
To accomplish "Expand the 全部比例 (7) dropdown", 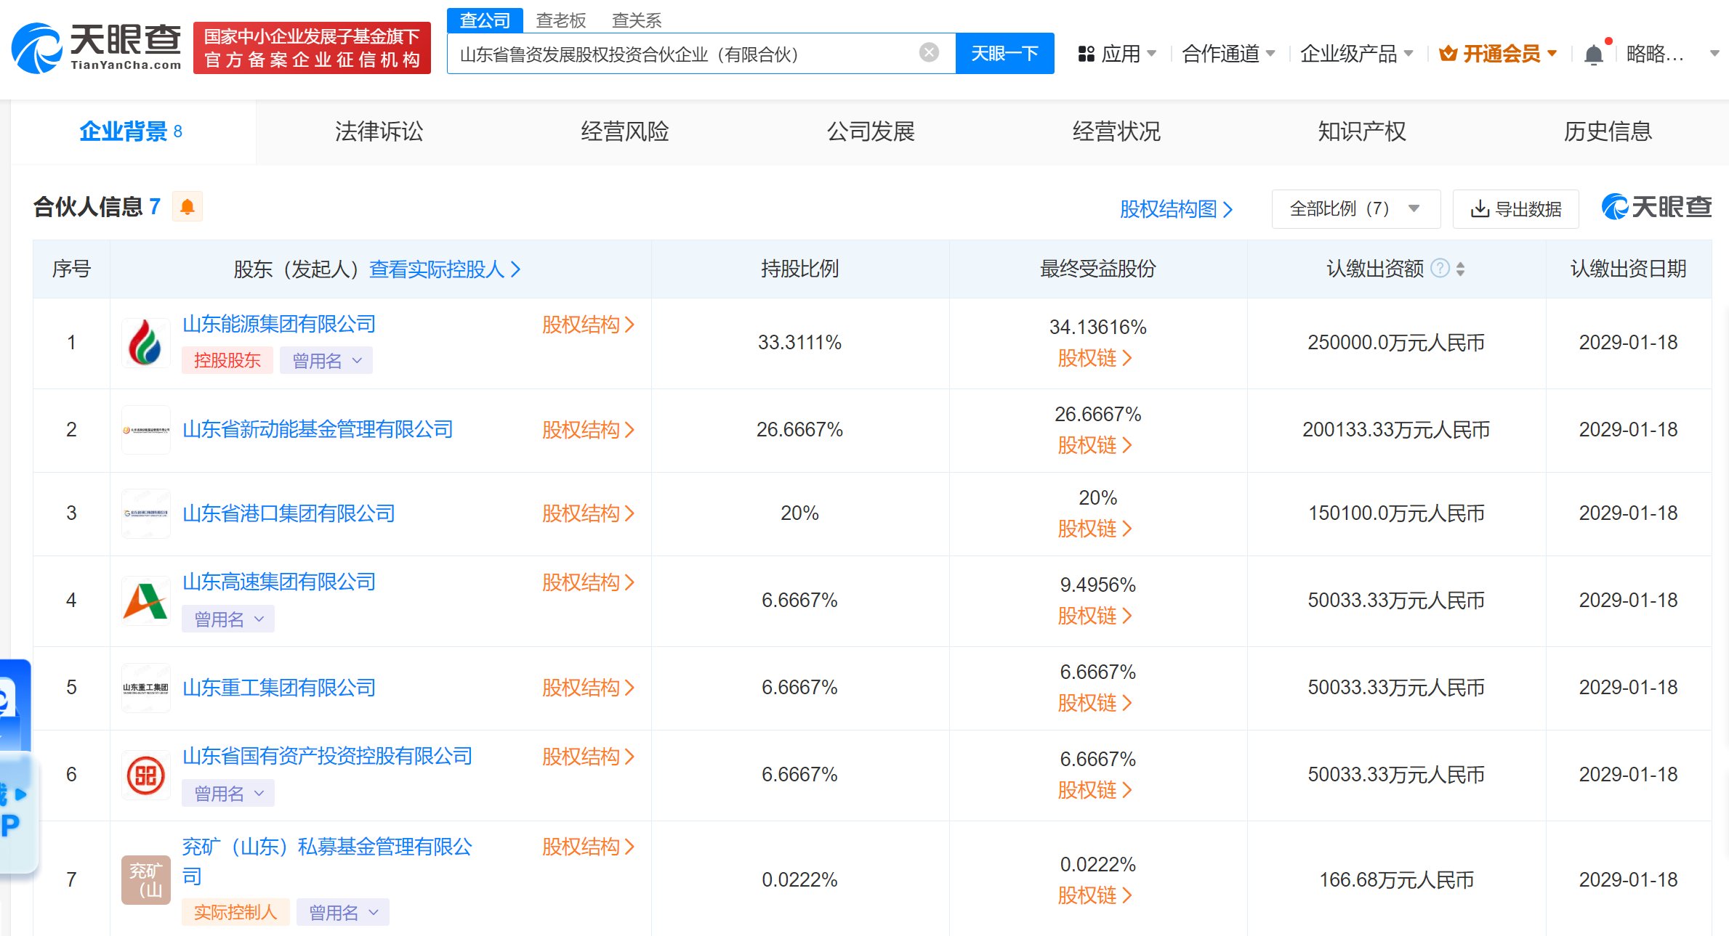I will click(1355, 209).
